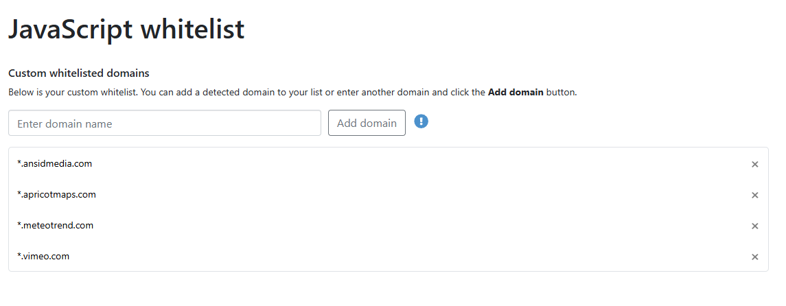Select the *.meteotrend.com domain text
This screenshot has width=786, height=306.
[x=56, y=226]
